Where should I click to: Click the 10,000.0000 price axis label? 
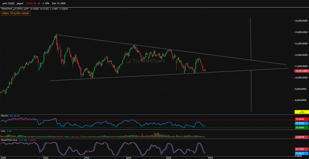pyautogui.click(x=302, y=78)
